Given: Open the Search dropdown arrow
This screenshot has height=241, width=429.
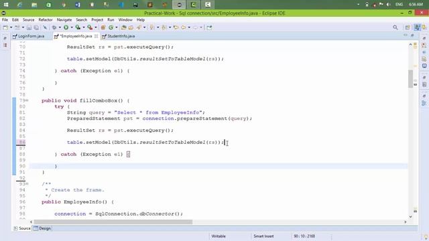Looking at the screenshot, I should click(x=145, y=27).
